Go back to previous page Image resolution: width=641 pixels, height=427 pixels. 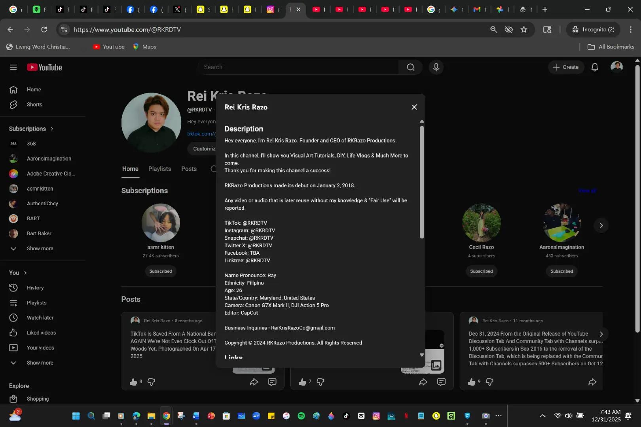[x=10, y=30]
